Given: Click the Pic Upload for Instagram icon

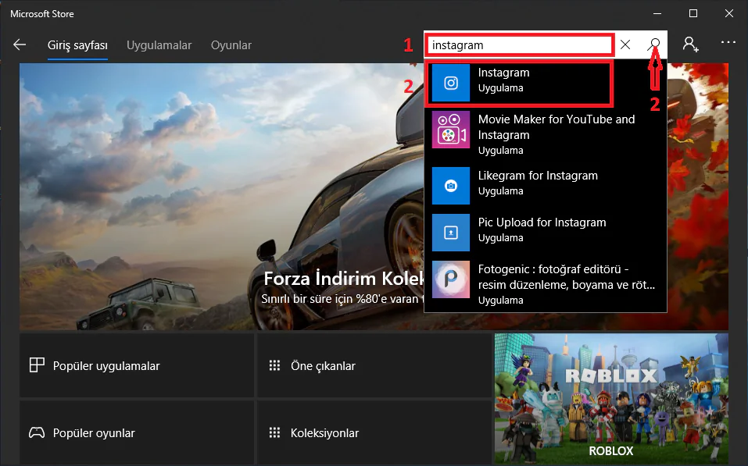Looking at the screenshot, I should (451, 233).
